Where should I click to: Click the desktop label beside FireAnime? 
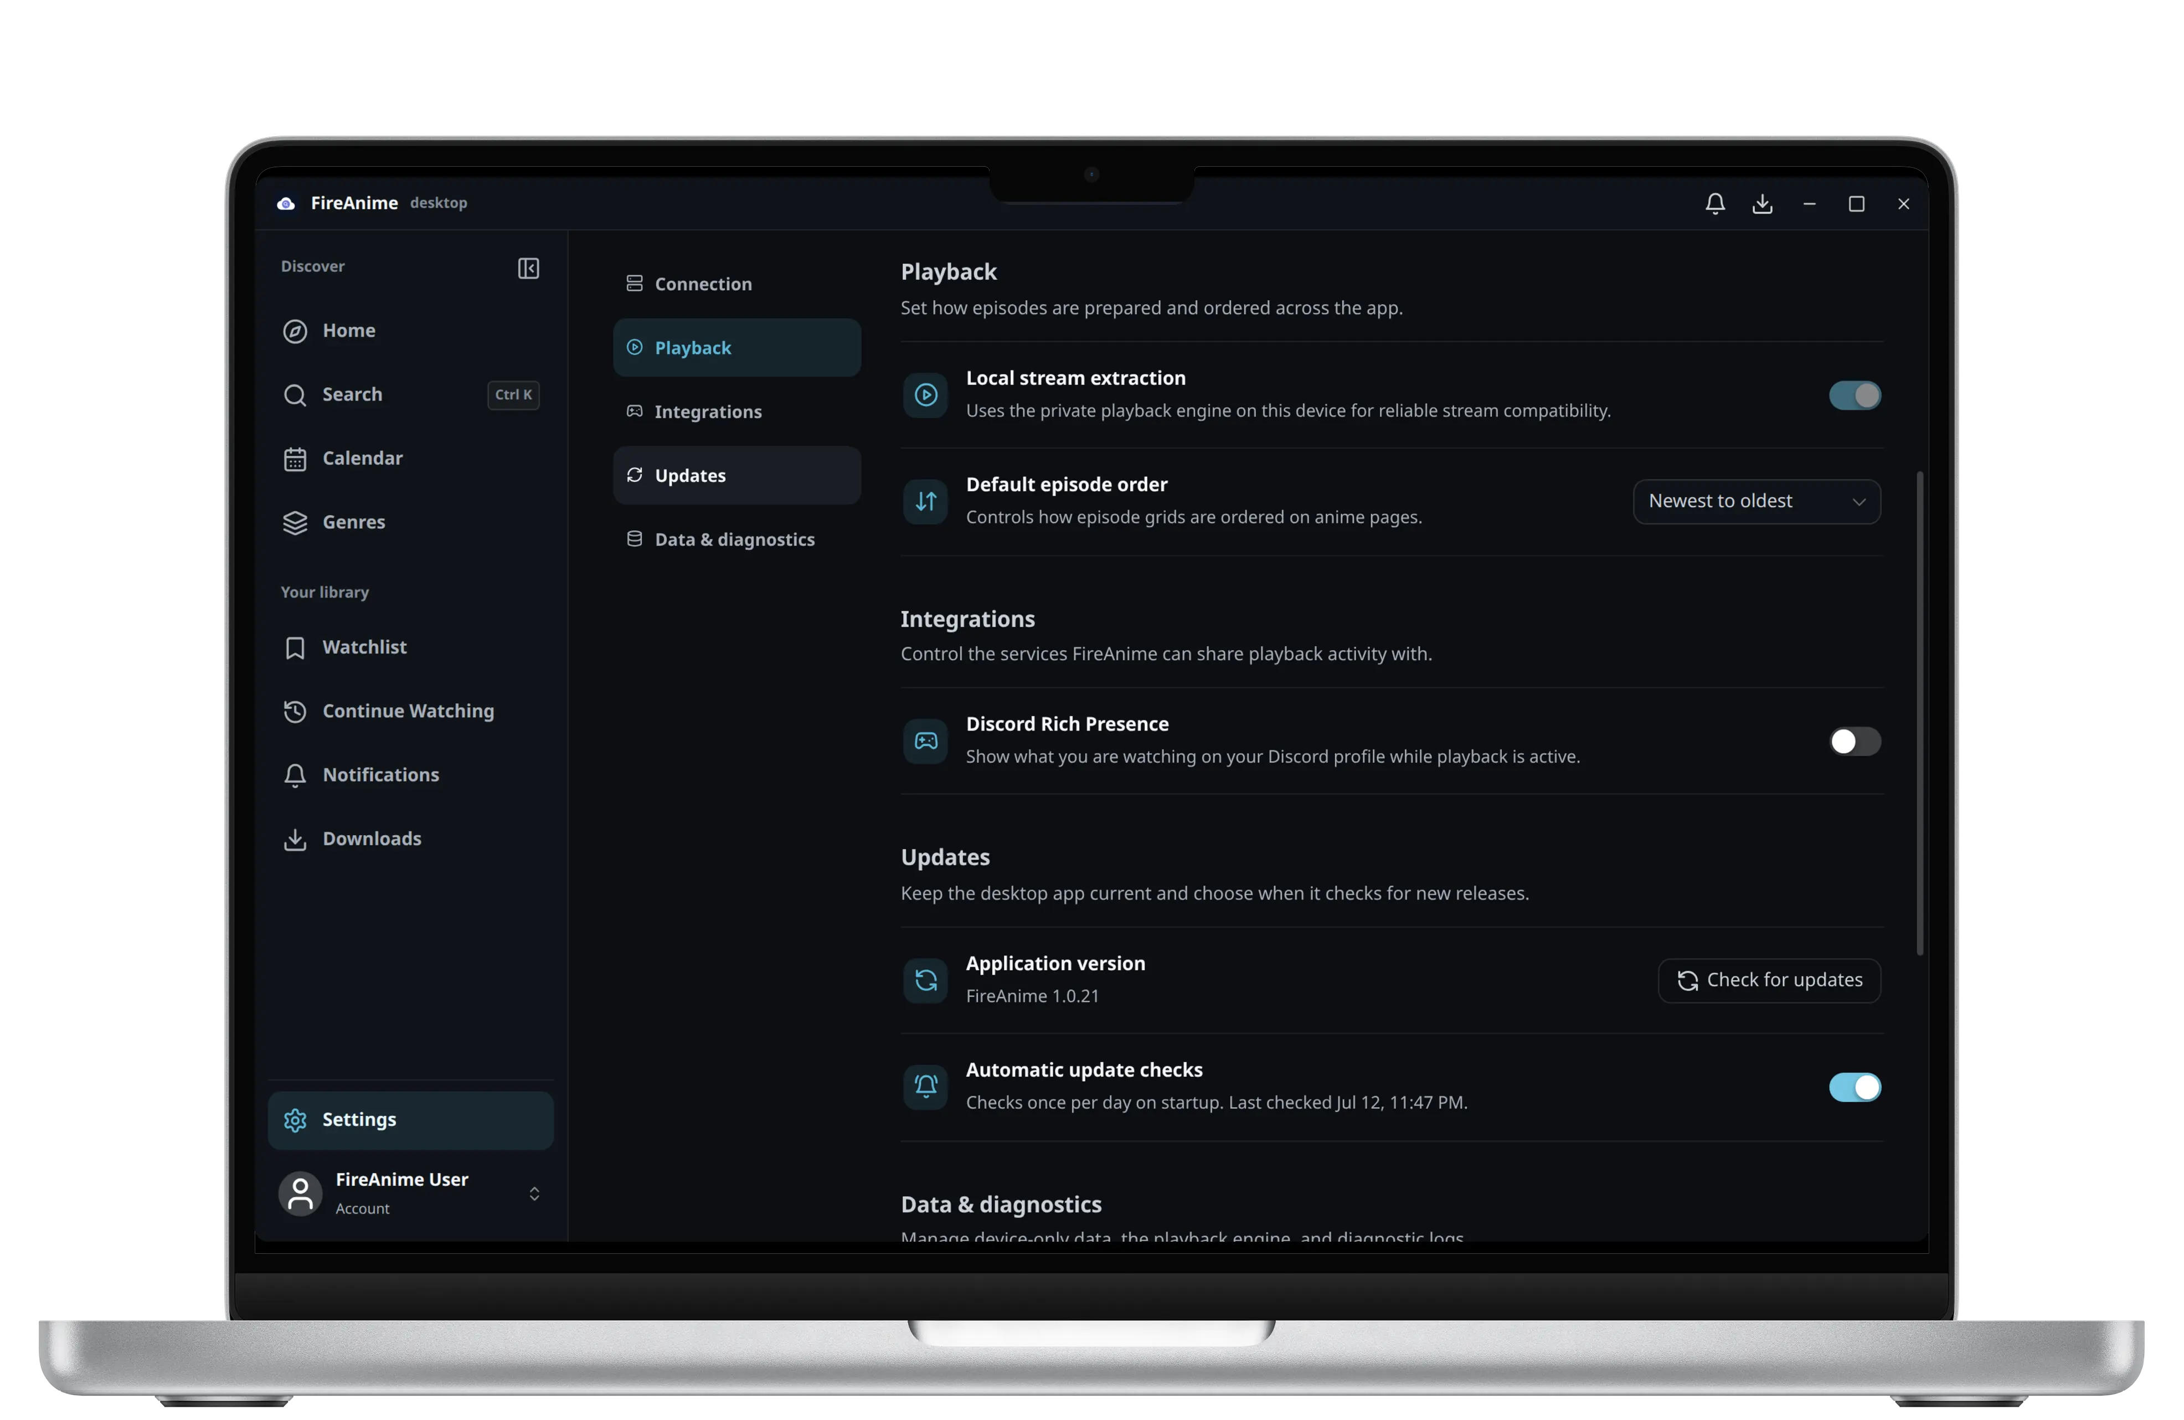437,203
